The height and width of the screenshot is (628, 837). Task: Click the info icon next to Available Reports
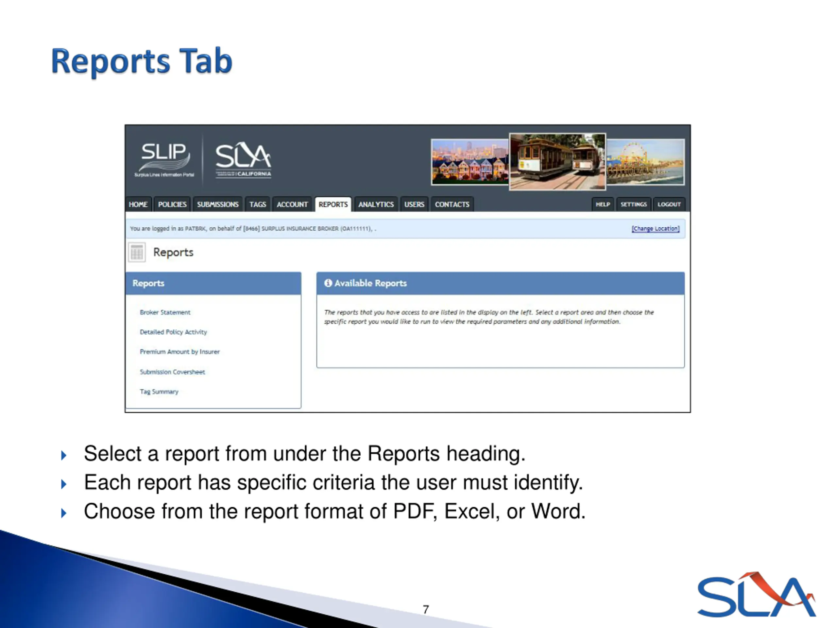pos(328,283)
